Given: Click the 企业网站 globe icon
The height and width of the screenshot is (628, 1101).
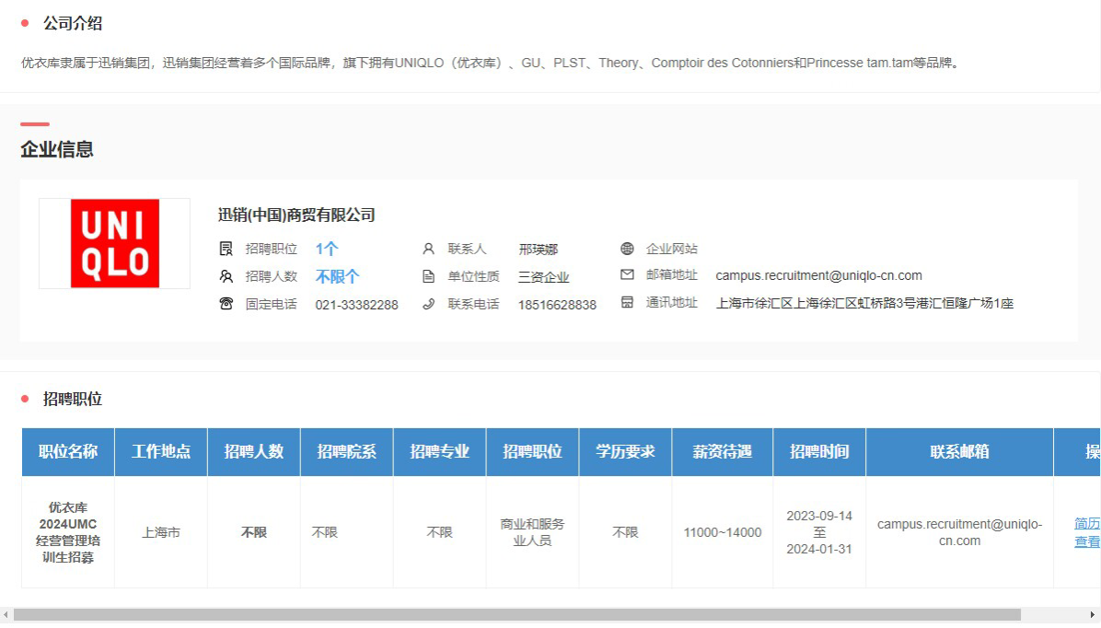Looking at the screenshot, I should click(x=627, y=249).
